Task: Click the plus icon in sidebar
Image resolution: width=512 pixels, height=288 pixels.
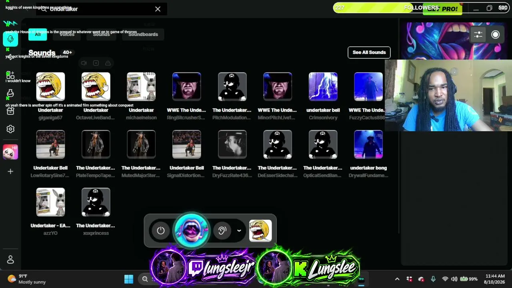Action: point(10,172)
